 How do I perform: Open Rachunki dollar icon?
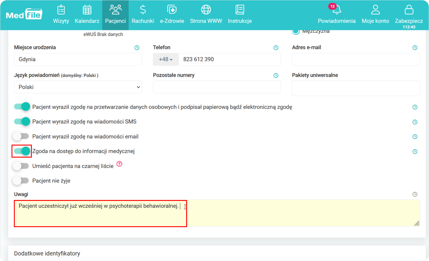(143, 10)
